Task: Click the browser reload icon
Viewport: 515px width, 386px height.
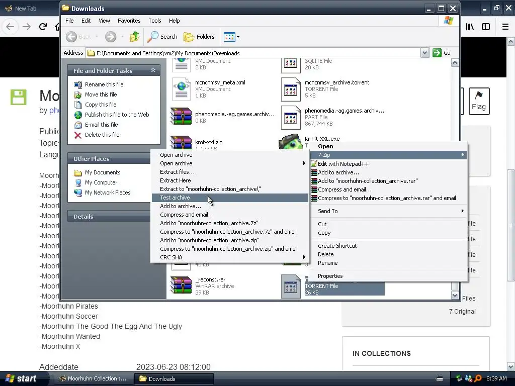Action: (43, 27)
